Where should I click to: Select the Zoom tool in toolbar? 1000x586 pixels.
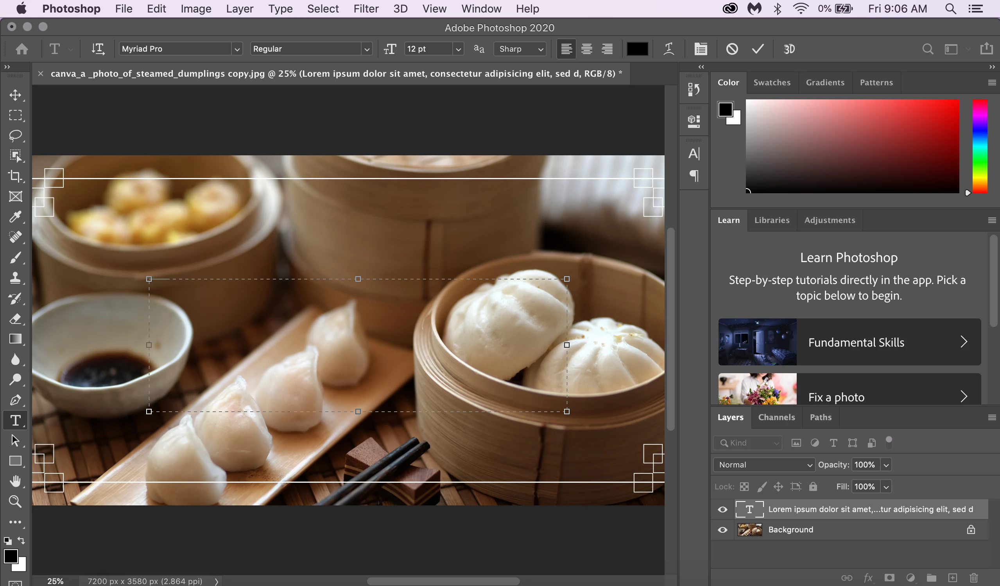tap(16, 502)
